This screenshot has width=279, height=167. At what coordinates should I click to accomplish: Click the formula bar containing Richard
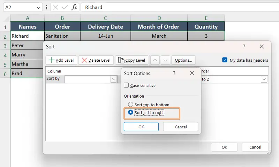click(x=180, y=7)
